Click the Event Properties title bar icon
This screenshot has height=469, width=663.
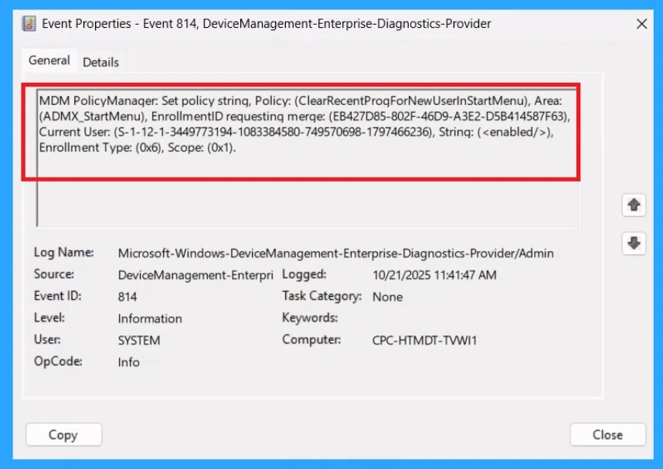[x=31, y=23]
